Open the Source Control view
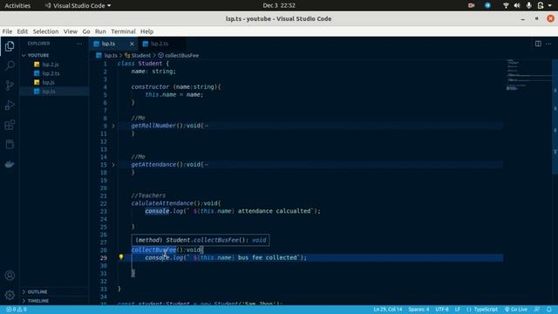Screen dimensions: 558x314 click(x=10, y=85)
